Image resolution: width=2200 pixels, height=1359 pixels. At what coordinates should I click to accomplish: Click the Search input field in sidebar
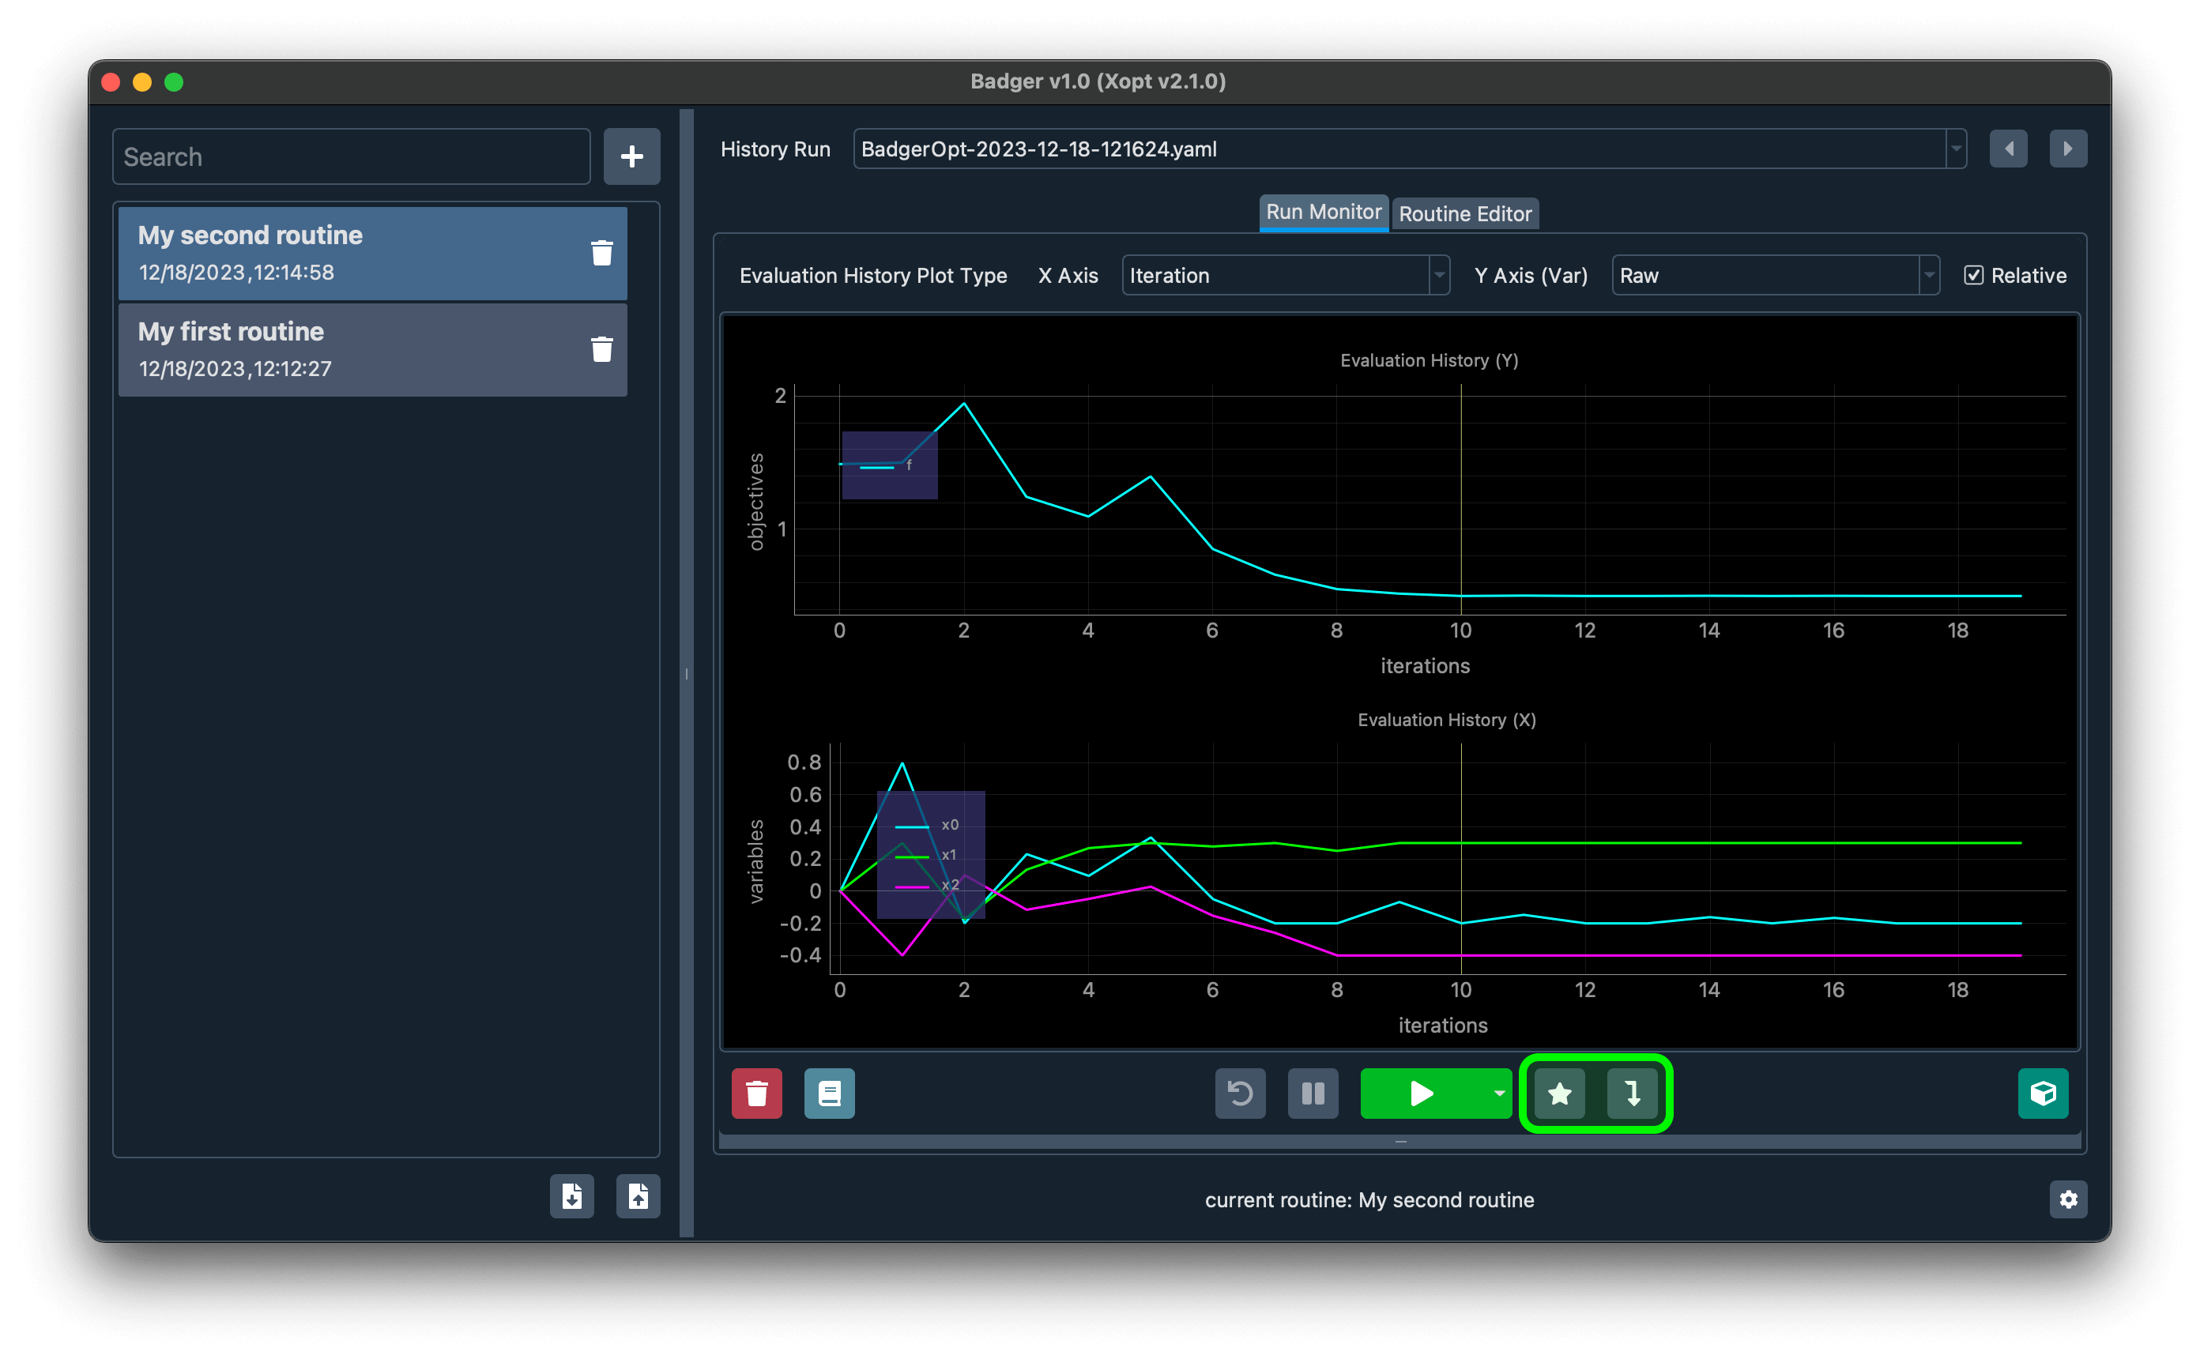(x=350, y=157)
